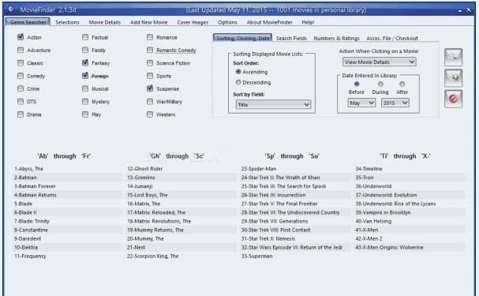Open movie '40-Van Helsing'
Image resolution: width=479 pixels, height=296 pixels.
click(373, 221)
